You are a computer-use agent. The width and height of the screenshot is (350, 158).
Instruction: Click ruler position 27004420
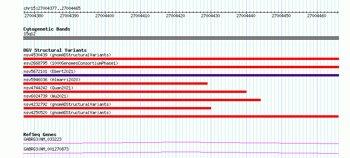(x=175, y=16)
